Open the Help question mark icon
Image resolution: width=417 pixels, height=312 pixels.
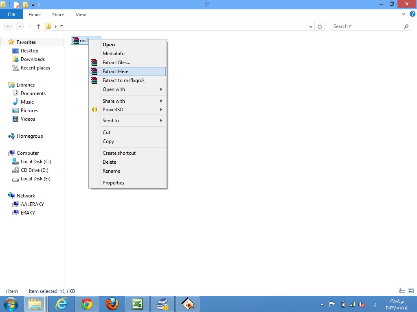pyautogui.click(x=413, y=14)
